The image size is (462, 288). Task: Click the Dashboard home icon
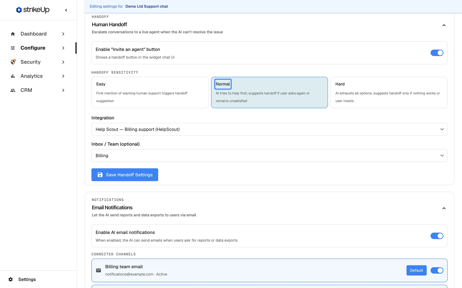pyautogui.click(x=13, y=34)
